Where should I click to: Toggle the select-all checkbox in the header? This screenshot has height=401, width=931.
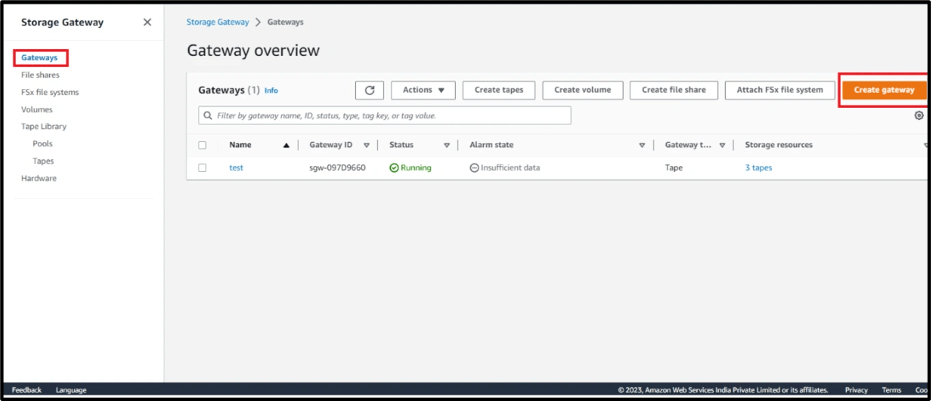click(202, 144)
